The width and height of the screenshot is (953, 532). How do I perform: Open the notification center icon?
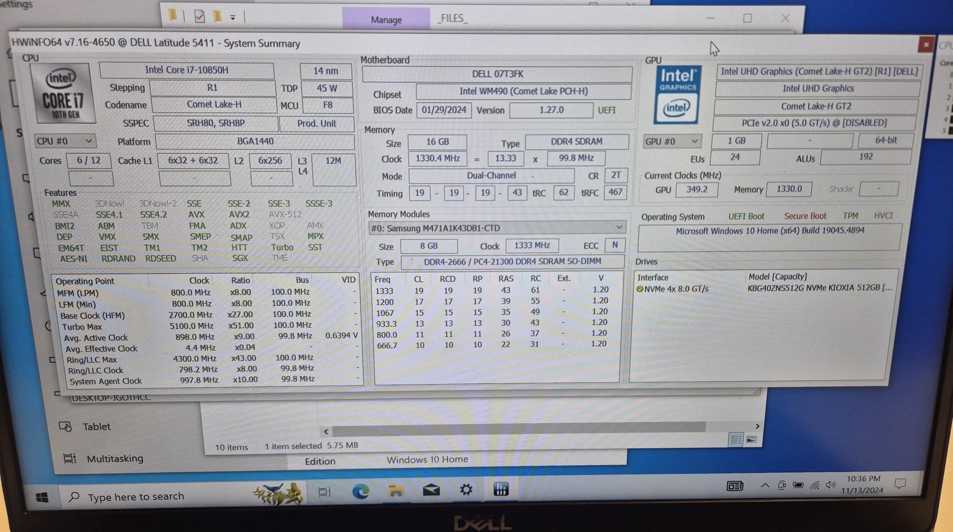(x=900, y=483)
